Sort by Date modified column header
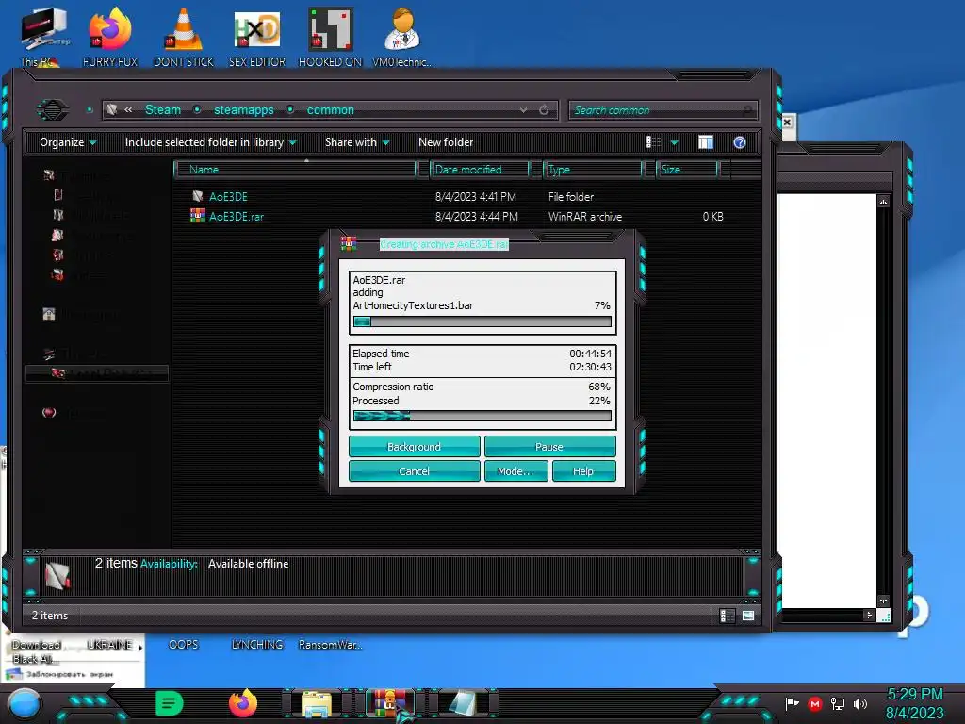The image size is (965, 724). pyautogui.click(x=480, y=170)
